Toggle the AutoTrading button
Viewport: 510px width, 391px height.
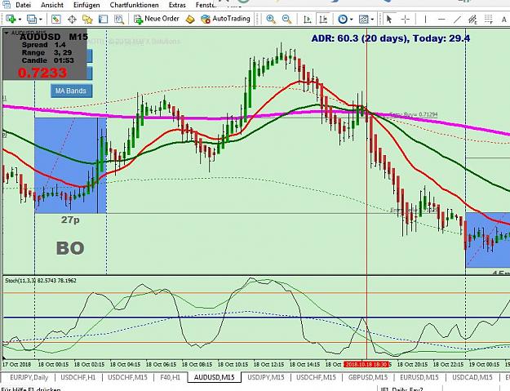coord(225,19)
